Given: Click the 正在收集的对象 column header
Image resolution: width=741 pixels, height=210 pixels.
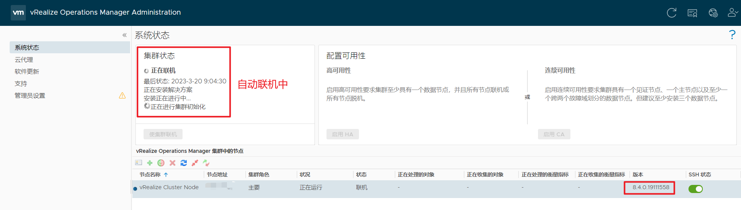Looking at the screenshot, I should coord(485,174).
